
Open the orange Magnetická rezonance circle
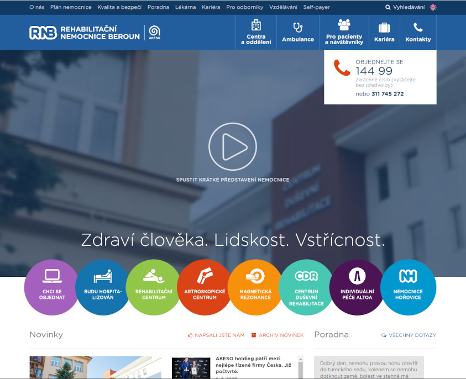[255, 287]
